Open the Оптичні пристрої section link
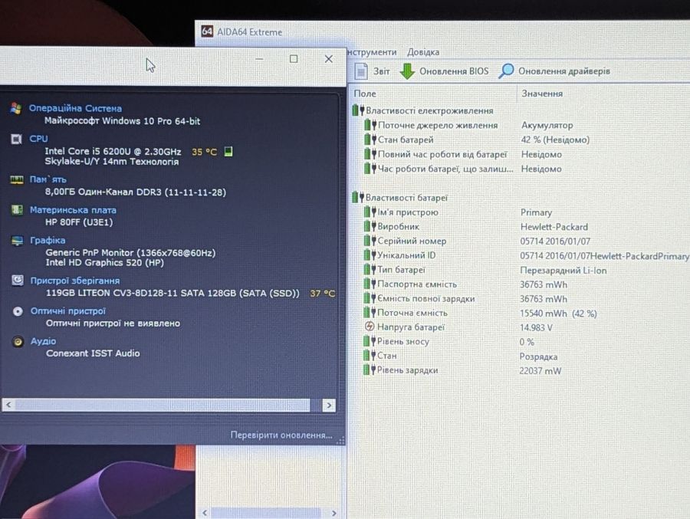 click(x=68, y=310)
